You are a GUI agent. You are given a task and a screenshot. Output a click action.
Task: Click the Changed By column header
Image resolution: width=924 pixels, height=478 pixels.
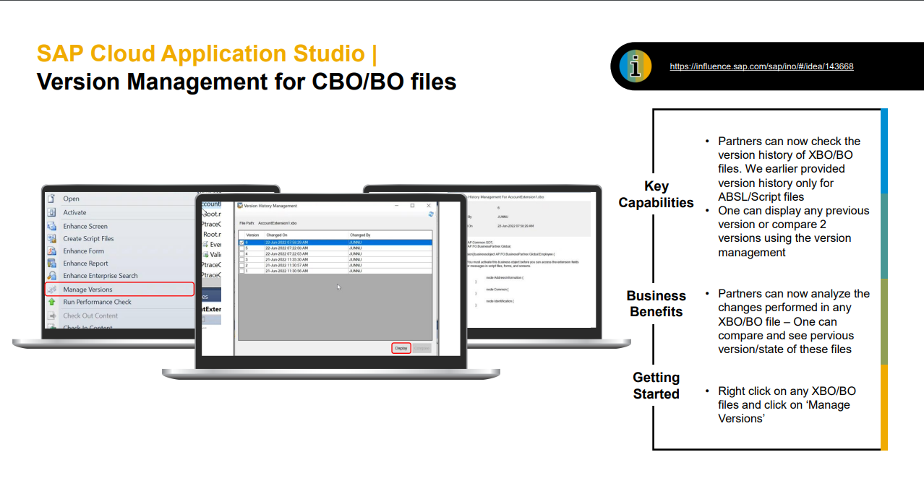359,235
